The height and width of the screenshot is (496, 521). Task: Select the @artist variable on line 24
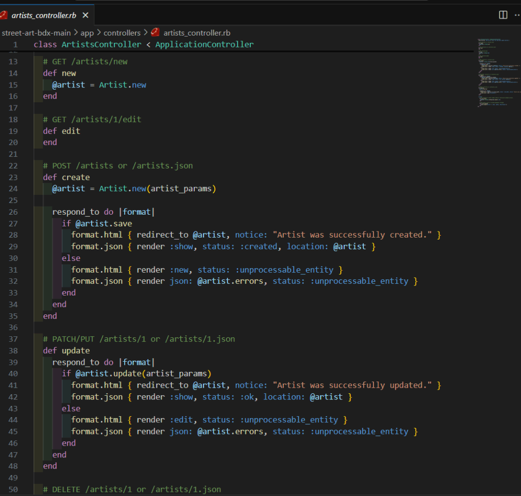[x=68, y=188]
